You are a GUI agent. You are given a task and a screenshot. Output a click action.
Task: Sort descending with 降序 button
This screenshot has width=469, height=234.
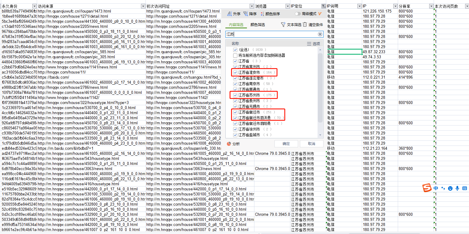coord(250,14)
